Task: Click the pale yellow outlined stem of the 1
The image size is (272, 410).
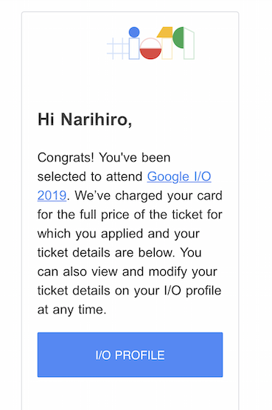Action: pos(167,49)
